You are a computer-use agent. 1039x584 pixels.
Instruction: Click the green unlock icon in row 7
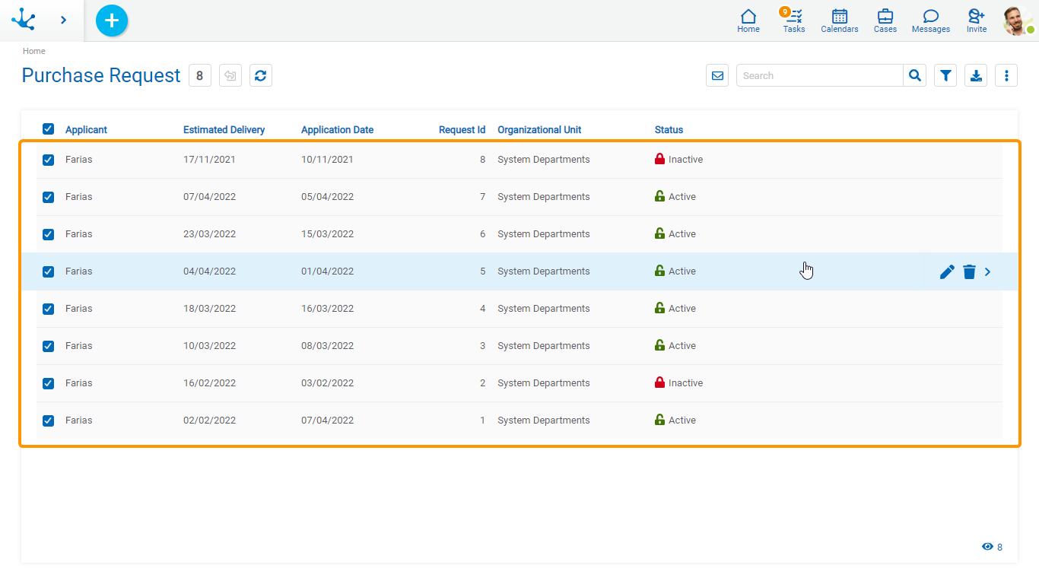[659, 196]
